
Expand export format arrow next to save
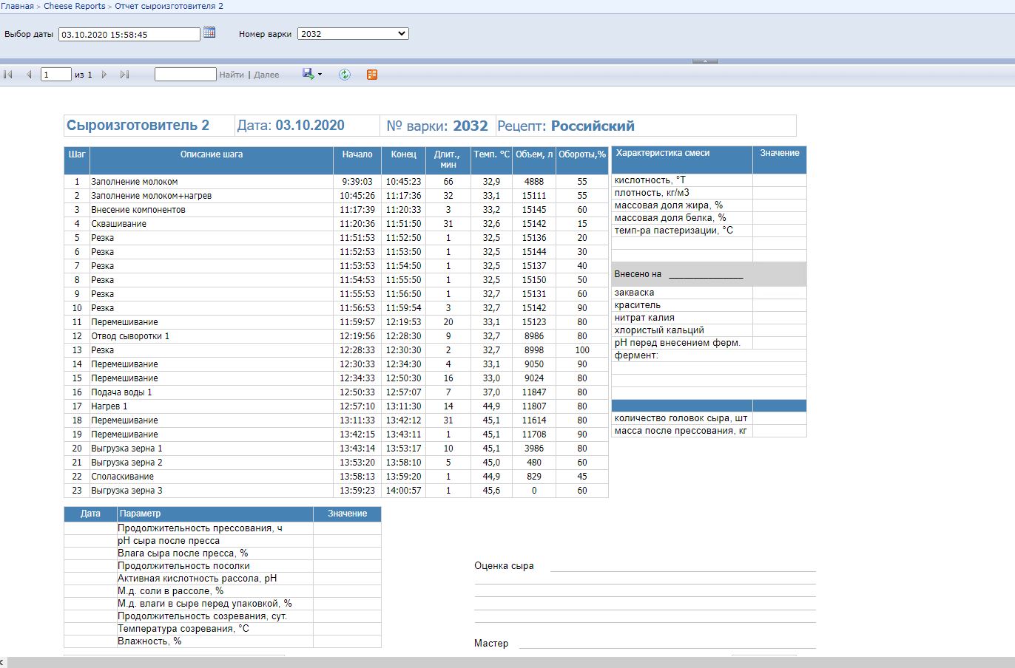coord(320,75)
